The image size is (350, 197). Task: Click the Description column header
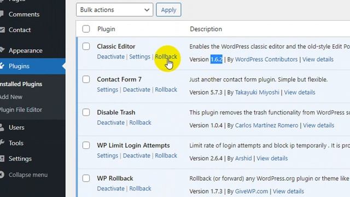(x=206, y=29)
